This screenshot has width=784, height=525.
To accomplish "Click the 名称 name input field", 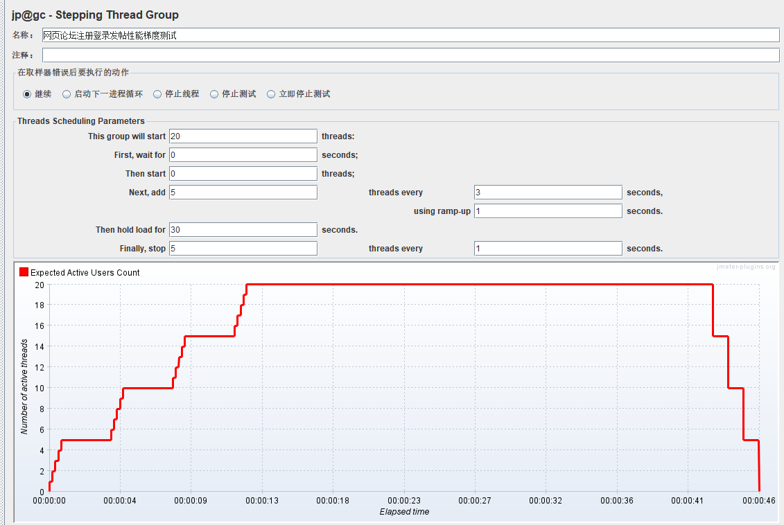I will tap(410, 35).
